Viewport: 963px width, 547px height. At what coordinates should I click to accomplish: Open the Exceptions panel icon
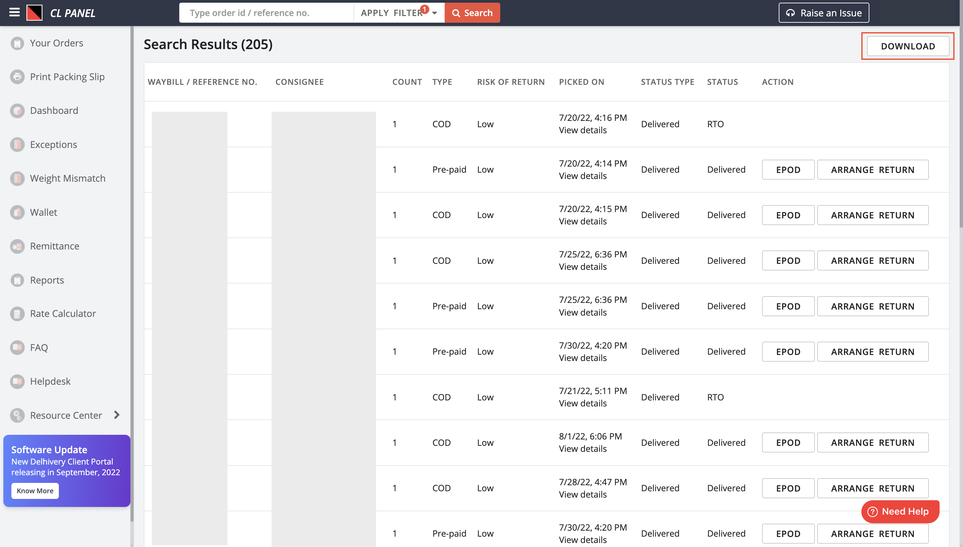(18, 144)
